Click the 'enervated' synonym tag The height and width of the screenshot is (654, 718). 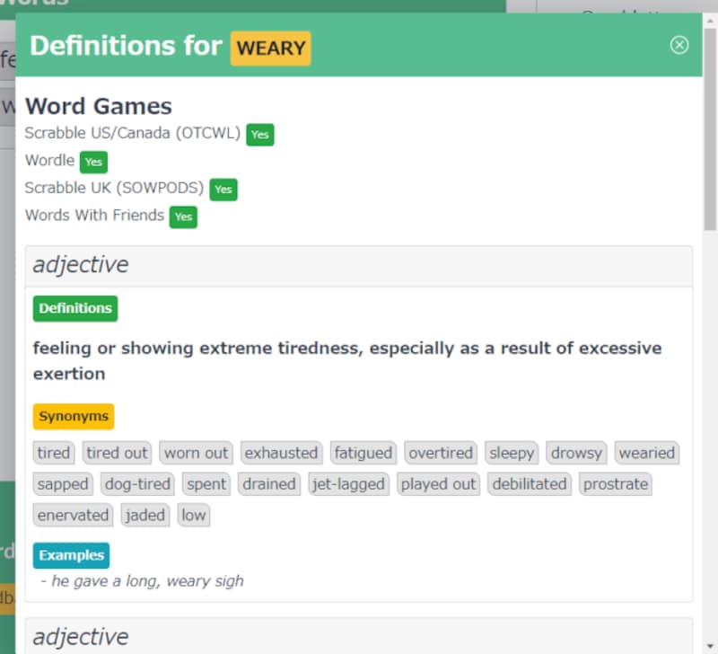[x=73, y=516]
